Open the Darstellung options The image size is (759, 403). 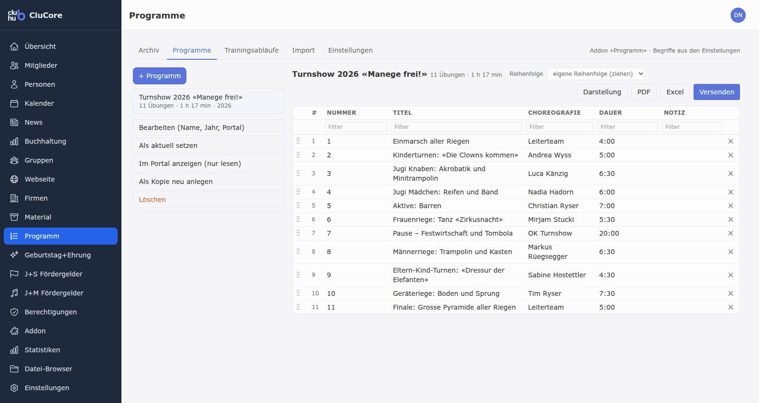pos(602,92)
